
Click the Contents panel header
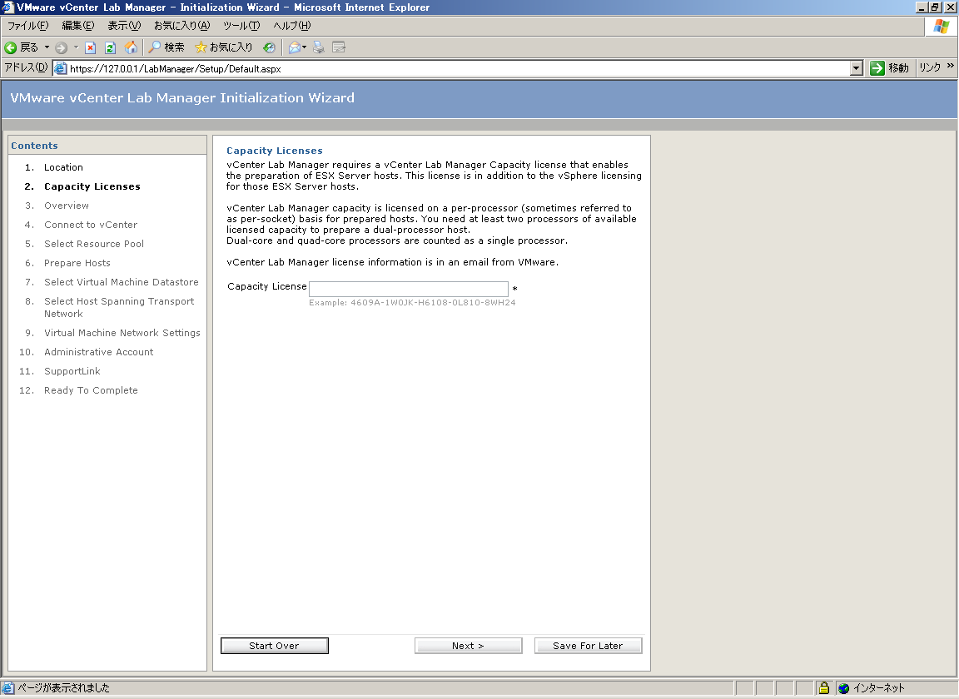click(x=107, y=146)
